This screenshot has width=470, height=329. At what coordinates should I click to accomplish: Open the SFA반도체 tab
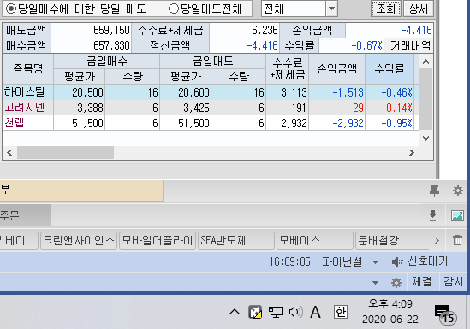click(x=236, y=240)
